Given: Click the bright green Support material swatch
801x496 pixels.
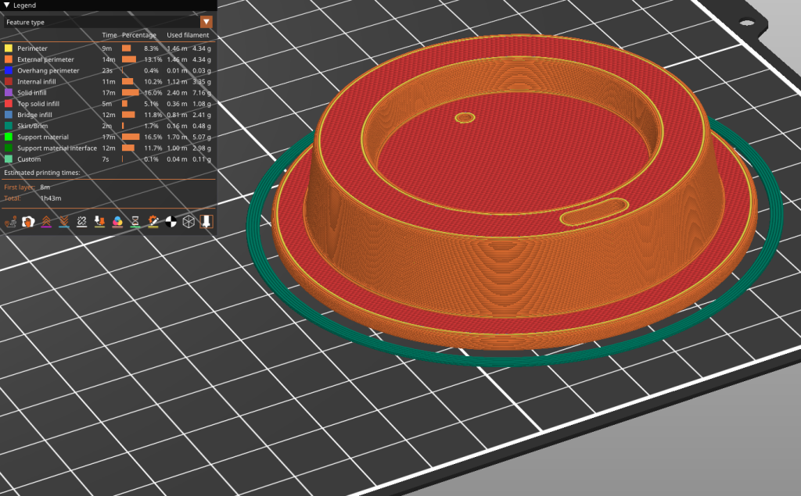Looking at the screenshot, I should coord(8,137).
